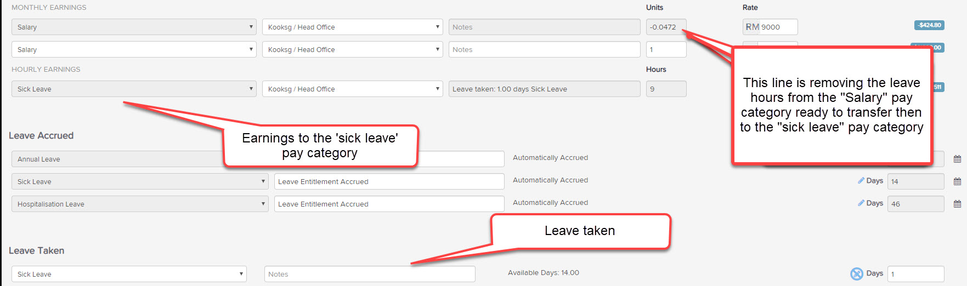Image resolution: width=967 pixels, height=286 pixels.
Task: Click pencil edit icon for Hospitalisation Leave days
Action: [861, 203]
